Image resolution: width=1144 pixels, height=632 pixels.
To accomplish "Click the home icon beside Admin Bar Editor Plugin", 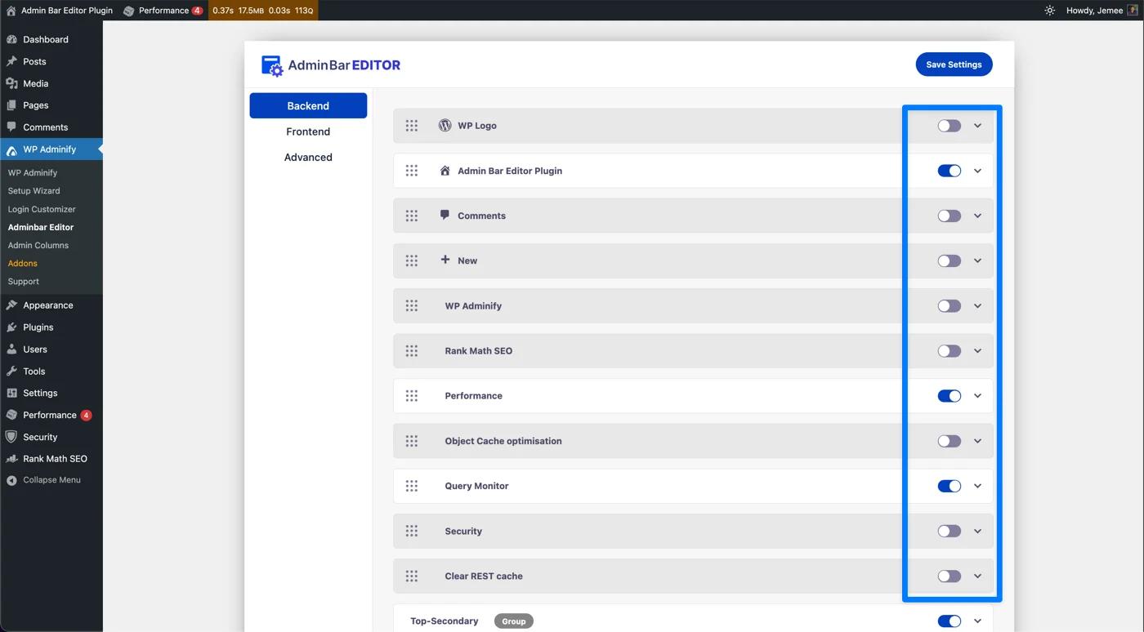I will 445,170.
